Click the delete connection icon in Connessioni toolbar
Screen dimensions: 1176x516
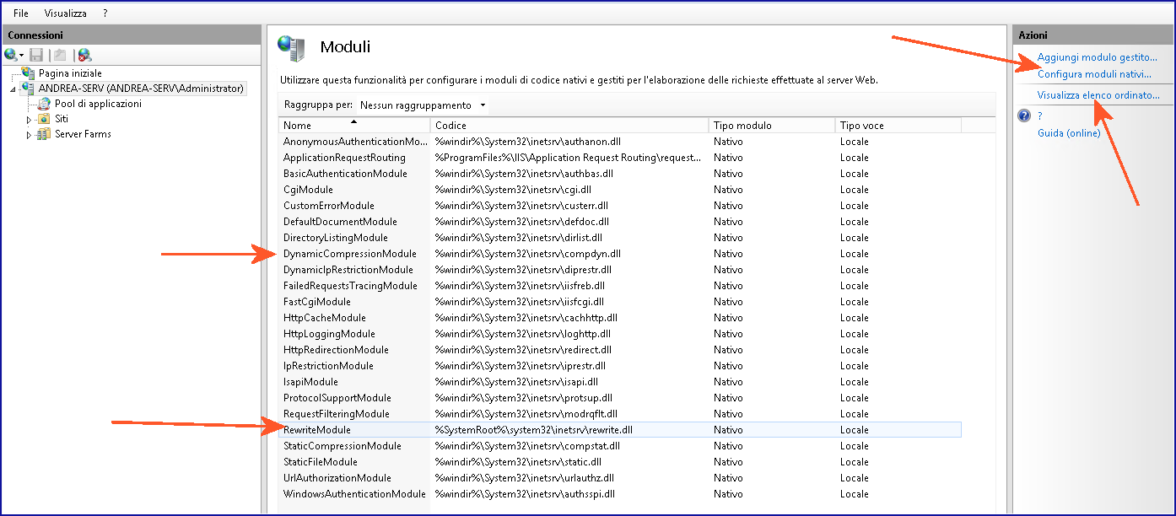point(84,55)
